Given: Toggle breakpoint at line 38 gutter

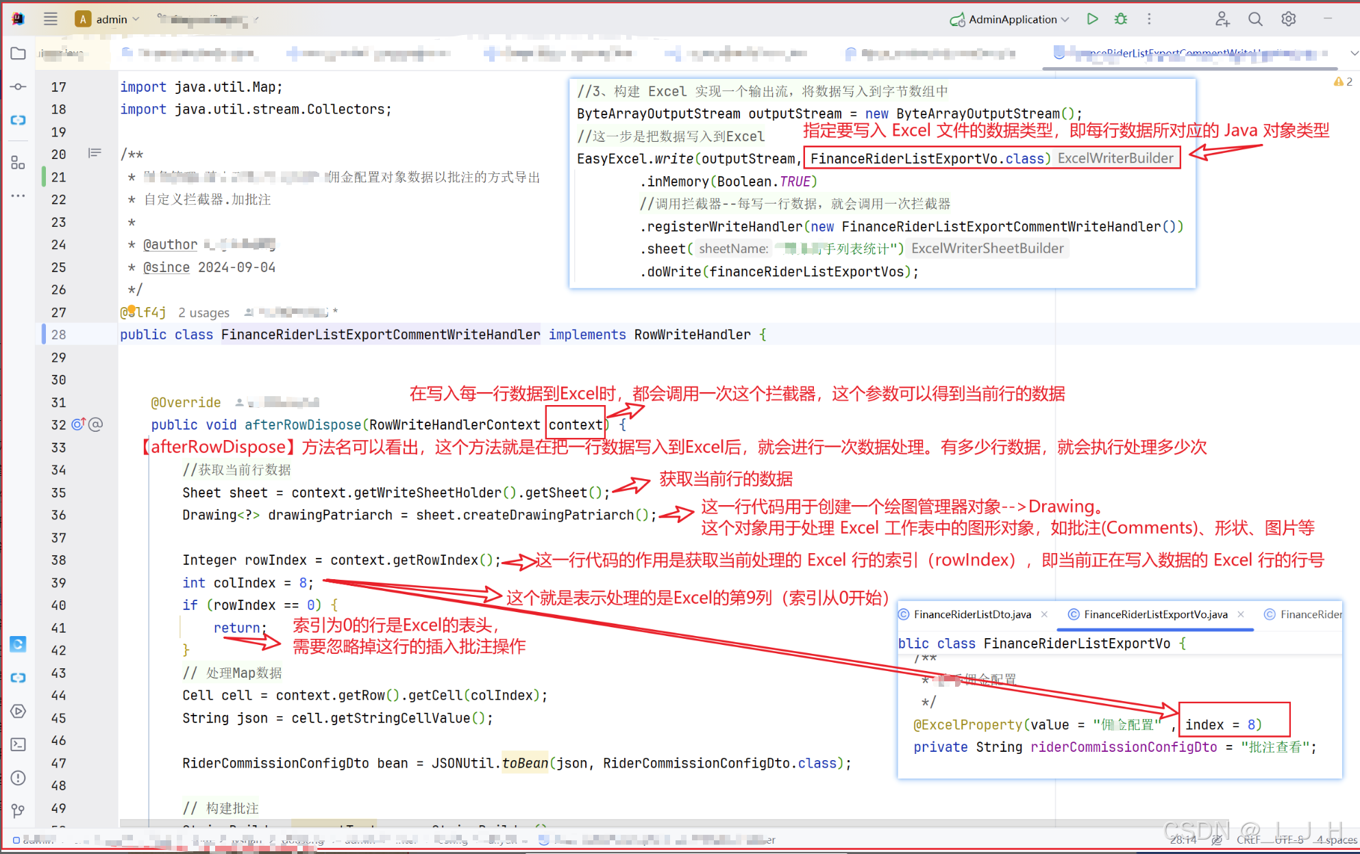Looking at the screenshot, I should pyautogui.click(x=59, y=560).
